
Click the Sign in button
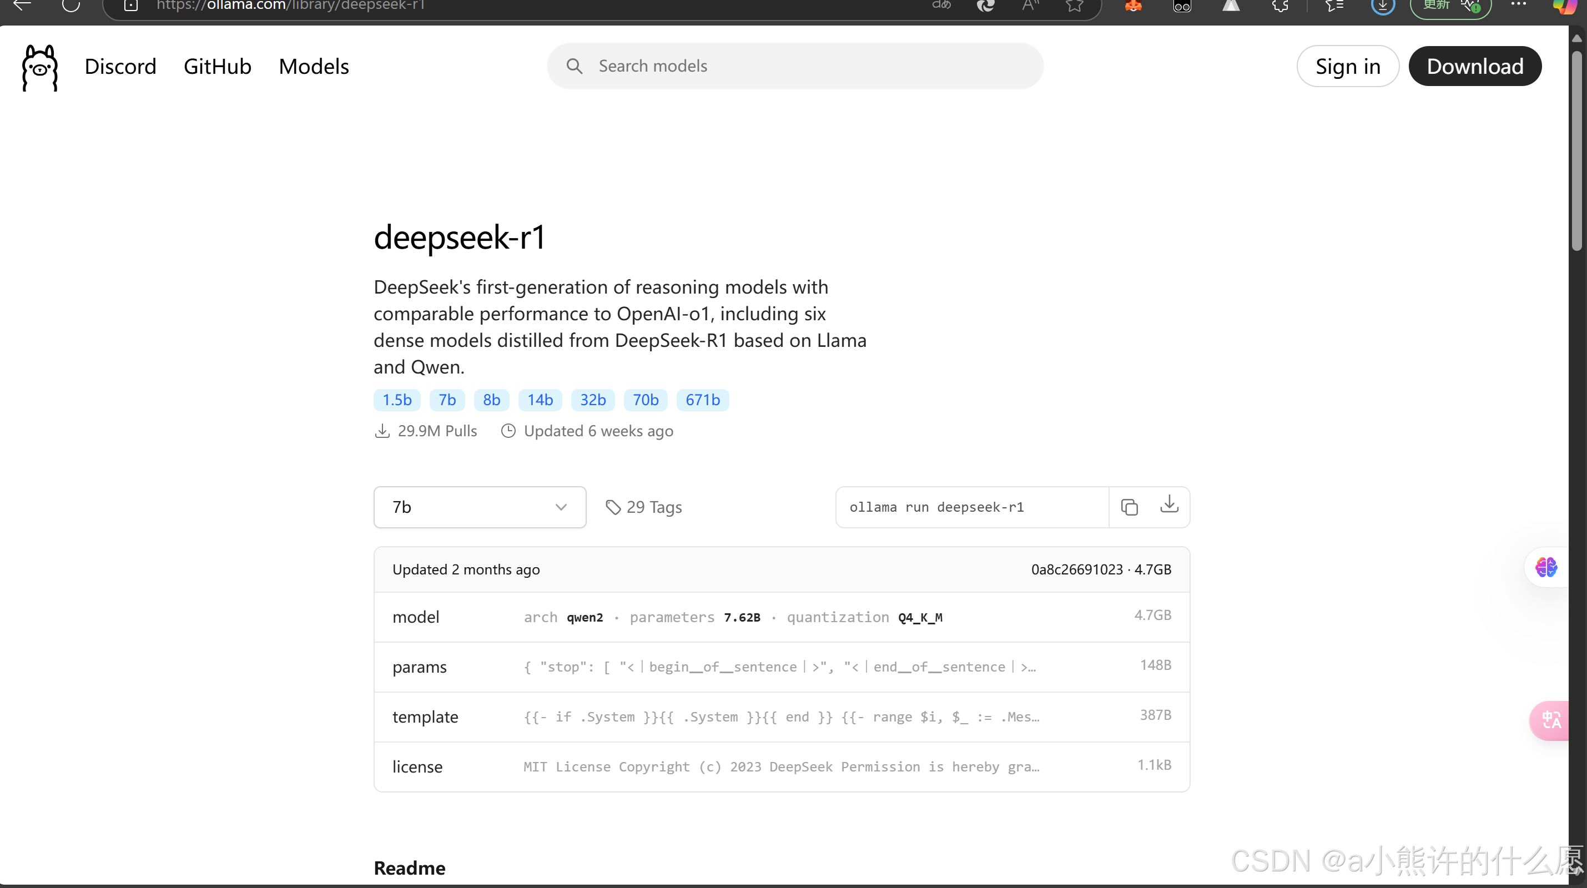(x=1347, y=67)
